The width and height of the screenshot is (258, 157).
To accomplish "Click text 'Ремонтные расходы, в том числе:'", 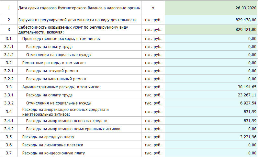I will coord(54,63).
